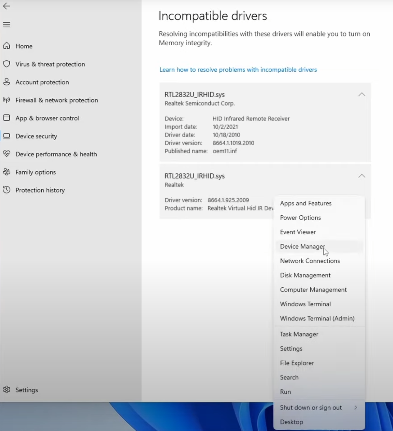Click the App & browser control icon
Image resolution: width=393 pixels, height=431 pixels.
[7, 118]
